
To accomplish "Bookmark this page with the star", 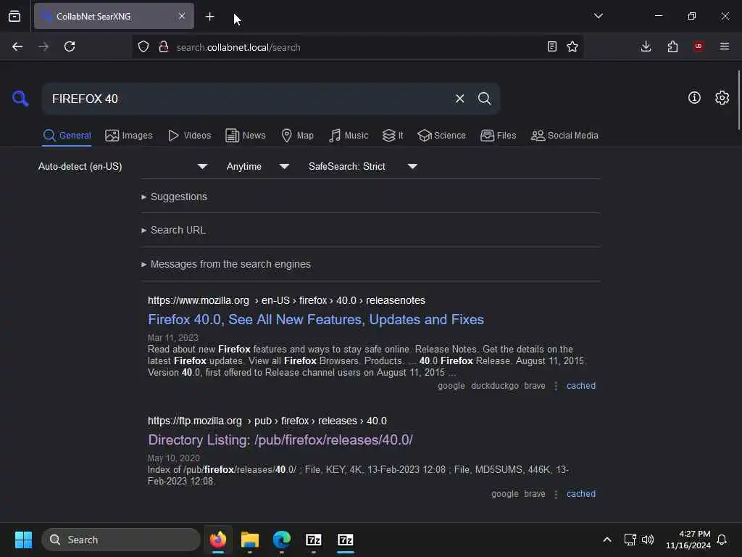I will click(572, 46).
